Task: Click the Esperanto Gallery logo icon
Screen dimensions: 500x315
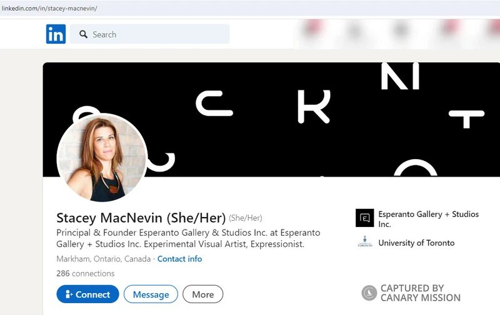Action: coord(365,218)
